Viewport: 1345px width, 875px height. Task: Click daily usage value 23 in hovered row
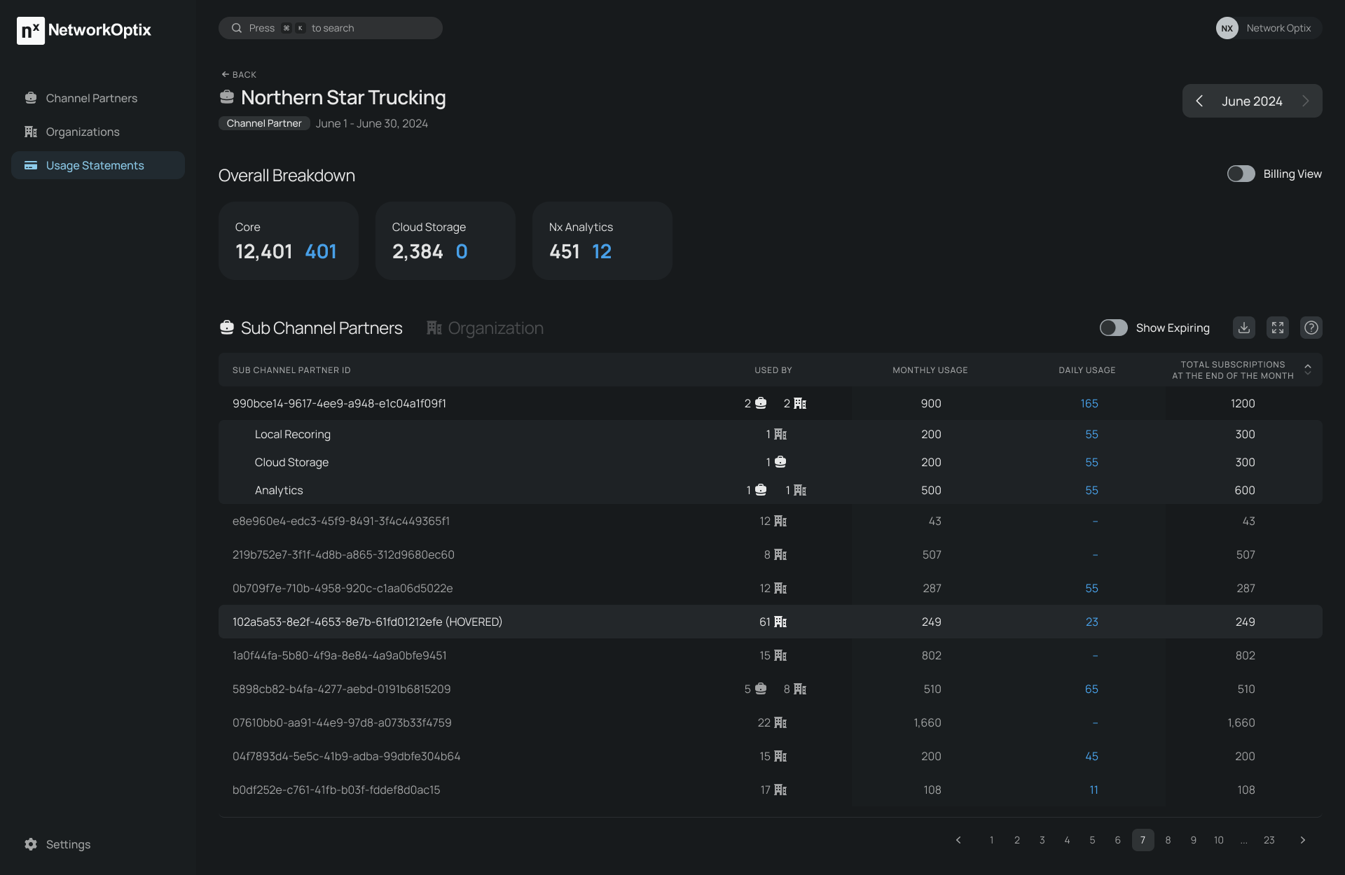[1091, 622]
